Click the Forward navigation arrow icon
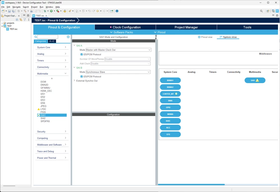 click(104, 11)
